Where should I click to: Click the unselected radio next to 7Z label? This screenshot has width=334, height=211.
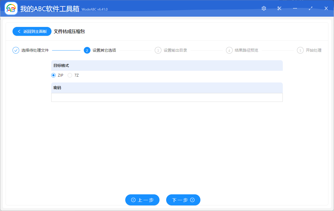click(x=70, y=75)
